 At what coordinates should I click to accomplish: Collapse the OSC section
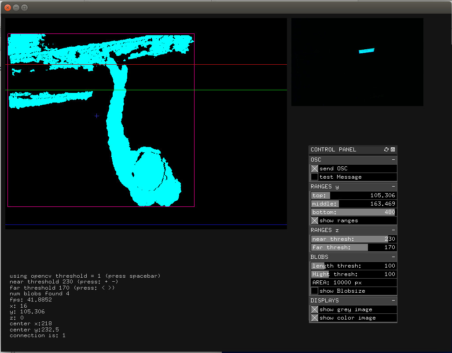point(394,160)
